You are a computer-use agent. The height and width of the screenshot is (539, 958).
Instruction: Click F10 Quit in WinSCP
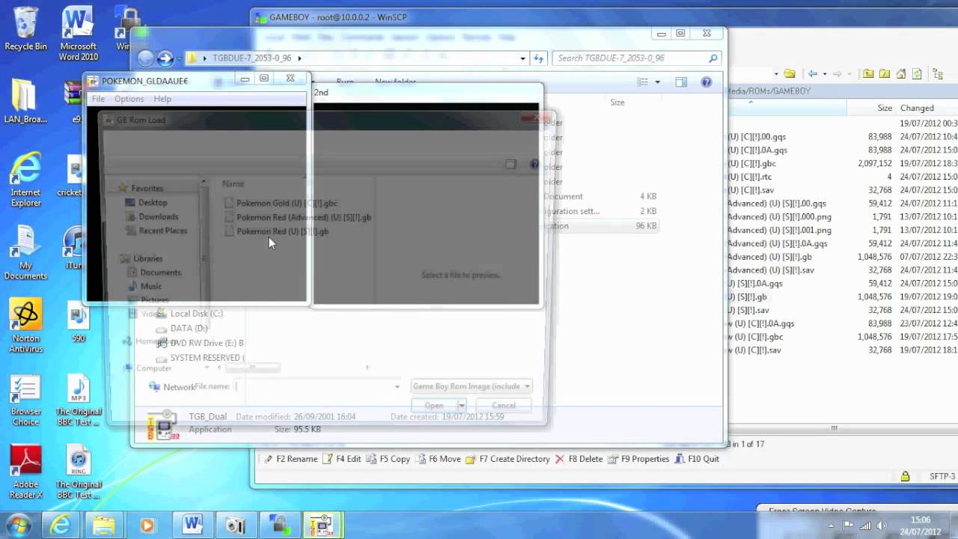[x=697, y=459]
